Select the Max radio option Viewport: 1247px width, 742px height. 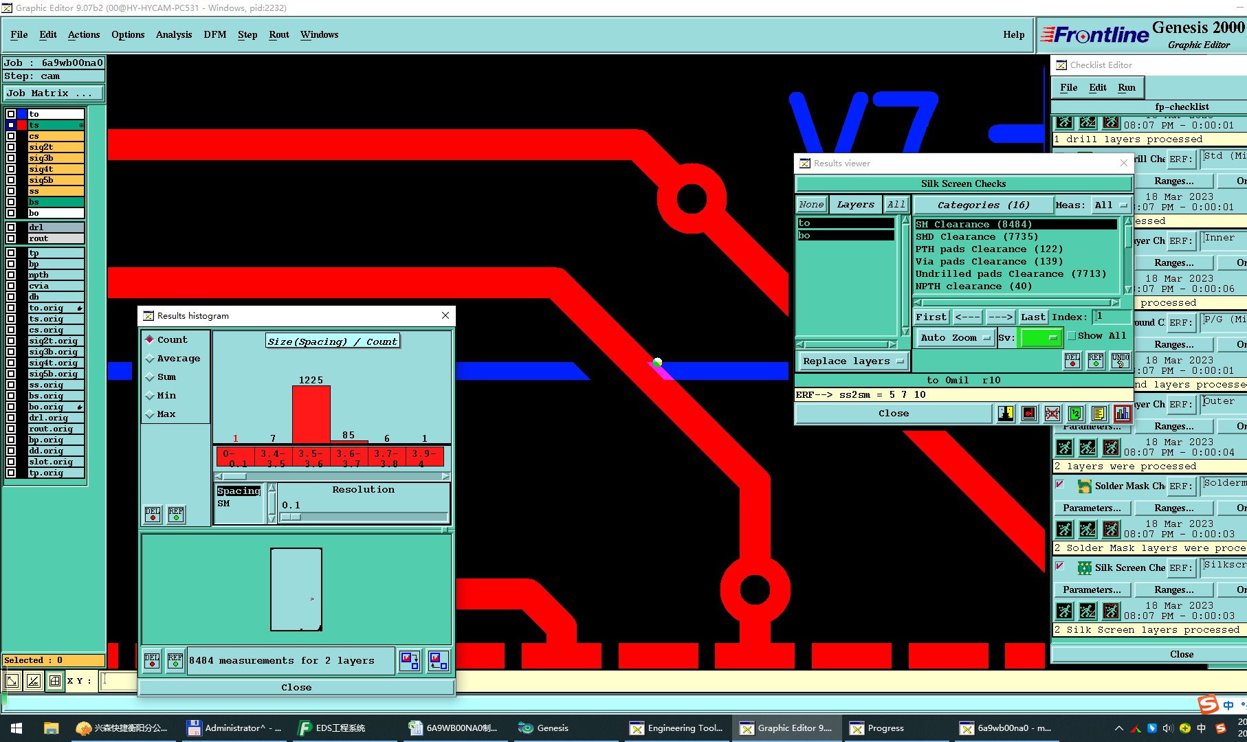pyautogui.click(x=160, y=414)
